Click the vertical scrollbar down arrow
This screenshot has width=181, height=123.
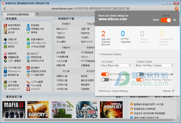coord(178,117)
